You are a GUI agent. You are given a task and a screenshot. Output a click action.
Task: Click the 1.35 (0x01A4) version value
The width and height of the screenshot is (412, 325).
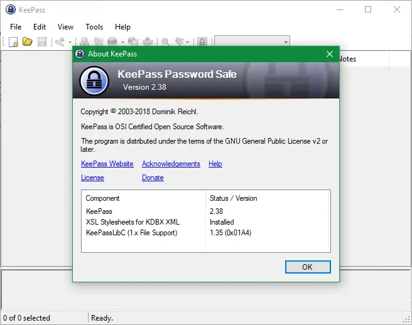[230, 233]
